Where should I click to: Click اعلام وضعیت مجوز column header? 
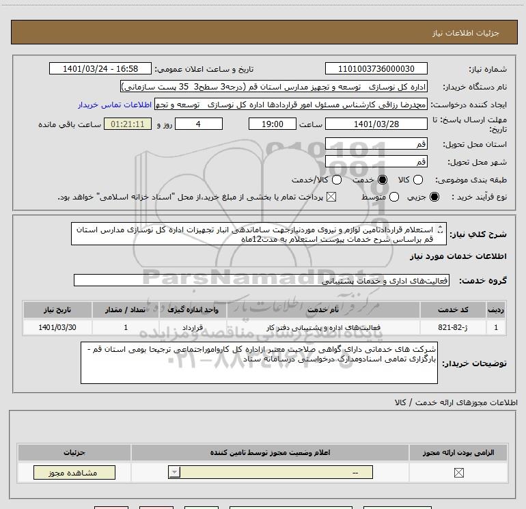click(x=270, y=452)
